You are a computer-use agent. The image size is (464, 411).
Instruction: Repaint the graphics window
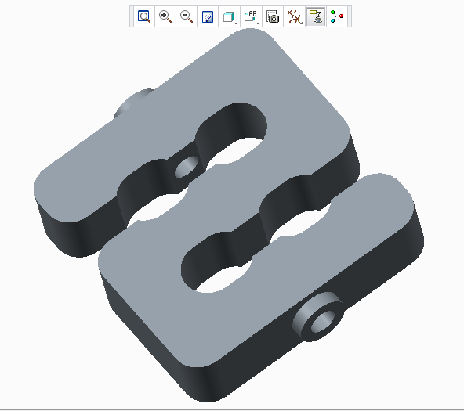pyautogui.click(x=208, y=16)
